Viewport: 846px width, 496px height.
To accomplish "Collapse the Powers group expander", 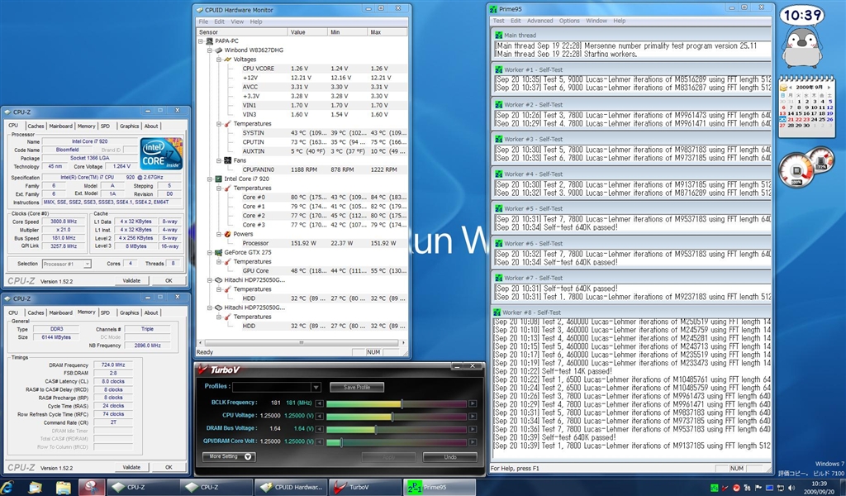I will coord(219,234).
